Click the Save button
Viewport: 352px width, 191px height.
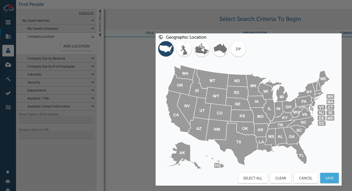329,178
